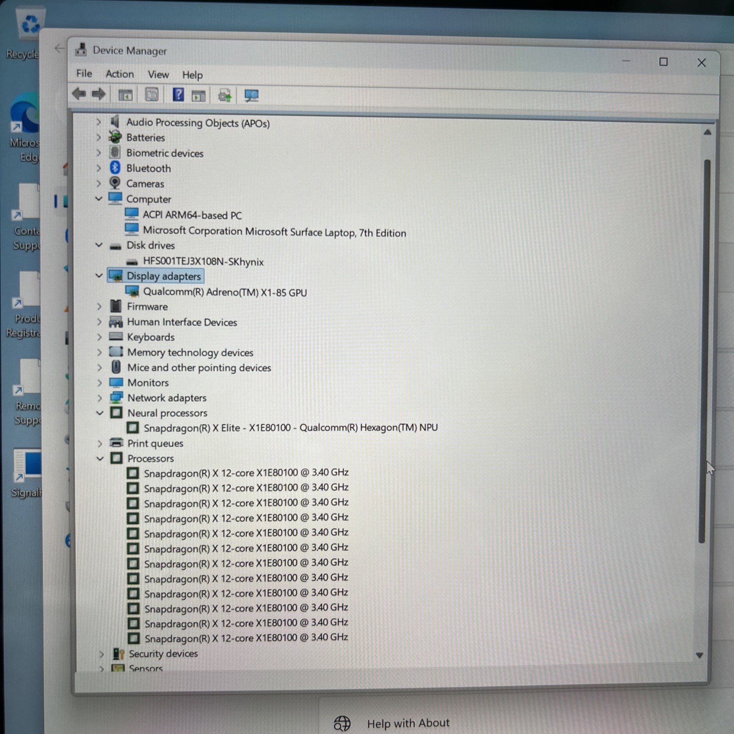Viewport: 734px width, 734px height.
Task: Click the Biometric devices fingerprint icon
Action: (x=115, y=152)
